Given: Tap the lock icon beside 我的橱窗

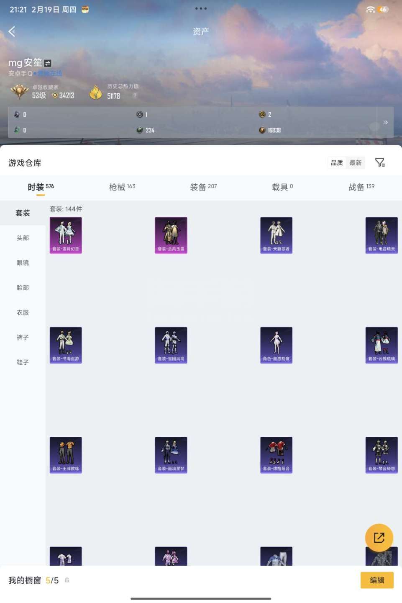Looking at the screenshot, I should coord(67,580).
